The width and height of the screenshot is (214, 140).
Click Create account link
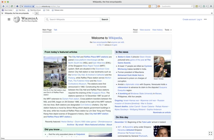[189, 20]
